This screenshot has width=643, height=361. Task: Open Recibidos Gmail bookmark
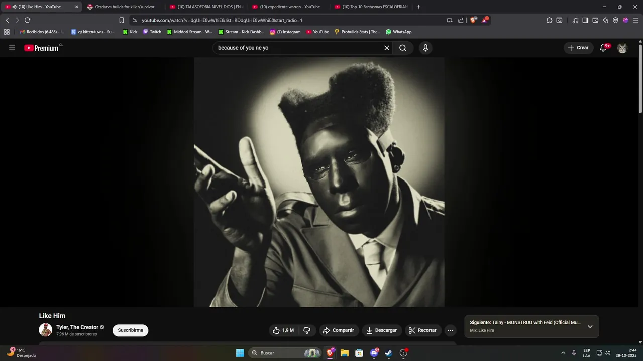pyautogui.click(x=42, y=32)
